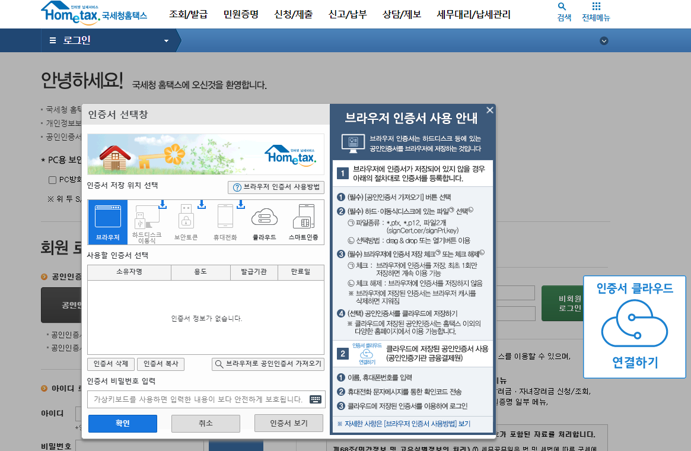
Task: Select 하드디스크 이동식 storage location
Action: (x=147, y=222)
